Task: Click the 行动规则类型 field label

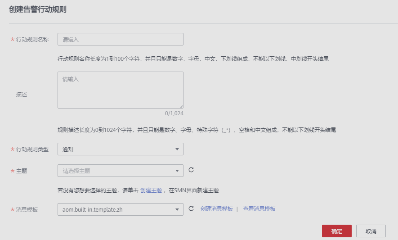Action: point(32,149)
